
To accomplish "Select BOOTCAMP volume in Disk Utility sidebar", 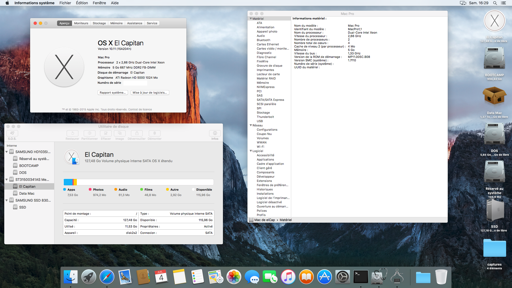I will coord(29,166).
